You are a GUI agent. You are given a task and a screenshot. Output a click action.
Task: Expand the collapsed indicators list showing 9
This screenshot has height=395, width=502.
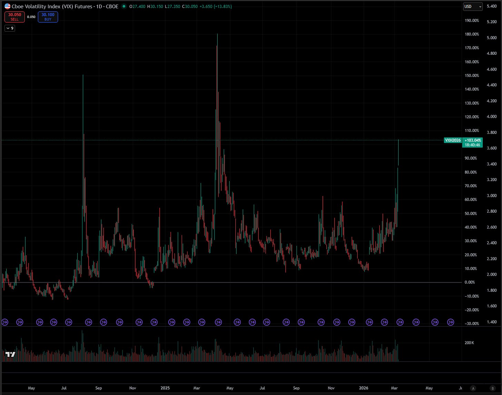tap(10, 28)
